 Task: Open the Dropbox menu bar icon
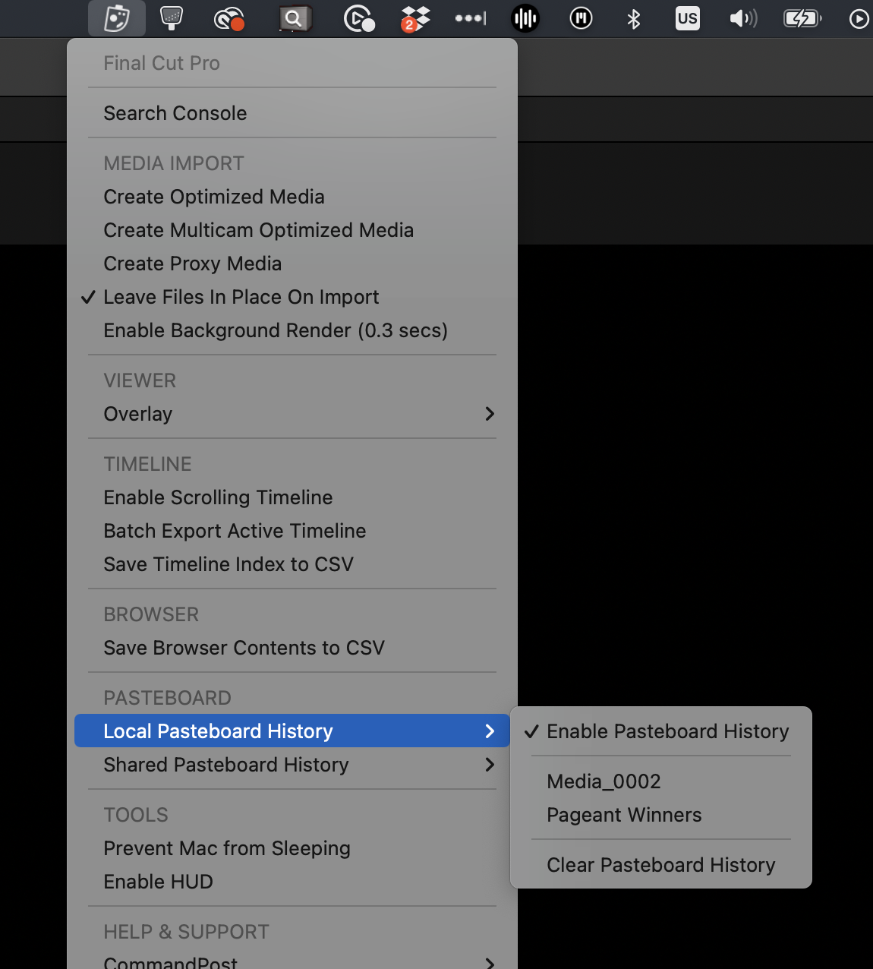click(414, 18)
